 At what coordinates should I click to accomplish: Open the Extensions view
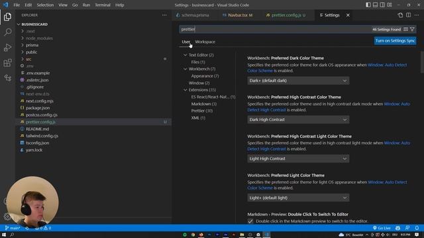pyautogui.click(x=7, y=63)
